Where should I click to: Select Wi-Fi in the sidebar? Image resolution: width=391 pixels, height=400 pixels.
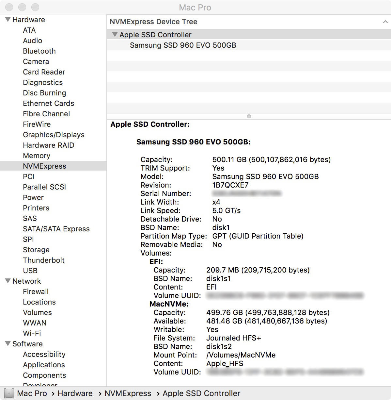tap(32, 333)
